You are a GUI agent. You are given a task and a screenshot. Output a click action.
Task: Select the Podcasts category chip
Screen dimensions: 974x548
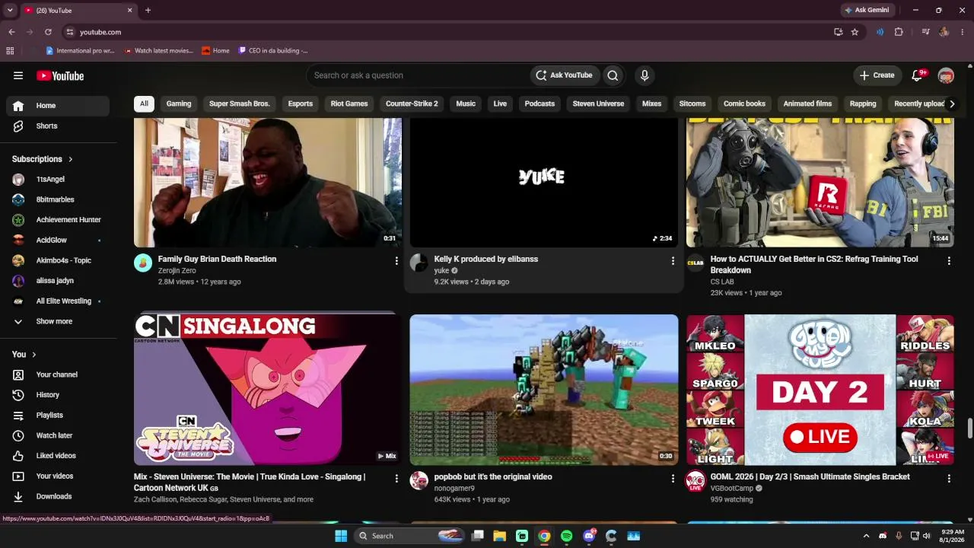point(540,104)
